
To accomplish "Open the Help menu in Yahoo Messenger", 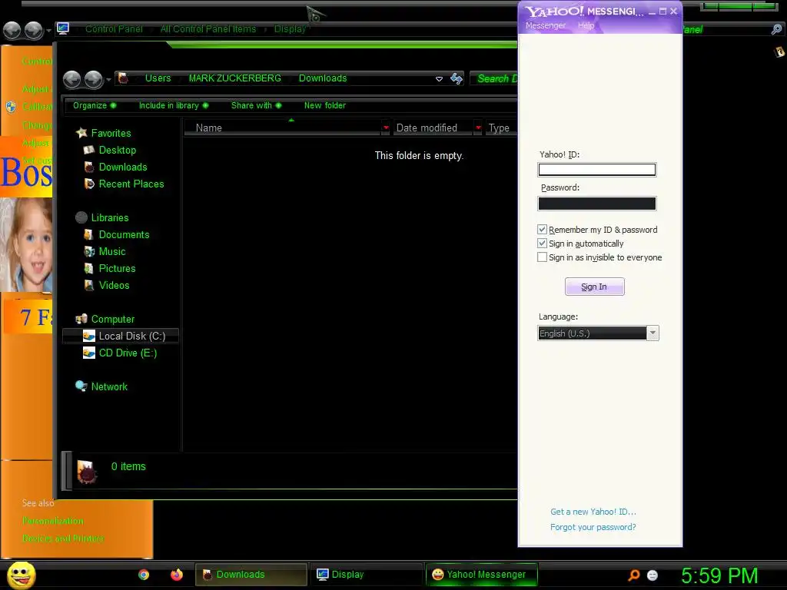I will tap(586, 25).
